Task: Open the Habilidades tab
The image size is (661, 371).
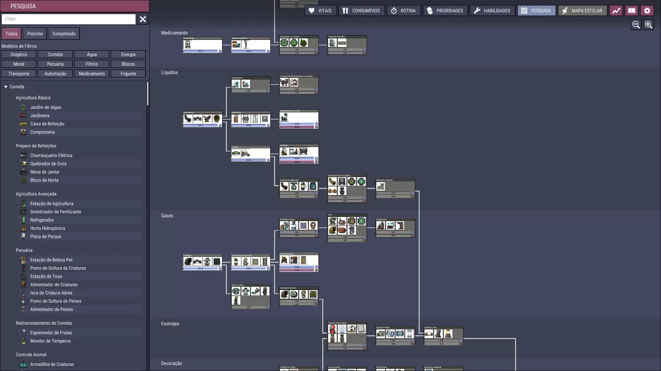Action: click(x=492, y=11)
